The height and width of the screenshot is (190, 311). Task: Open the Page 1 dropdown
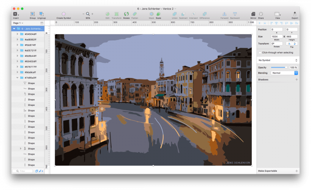(x=18, y=23)
